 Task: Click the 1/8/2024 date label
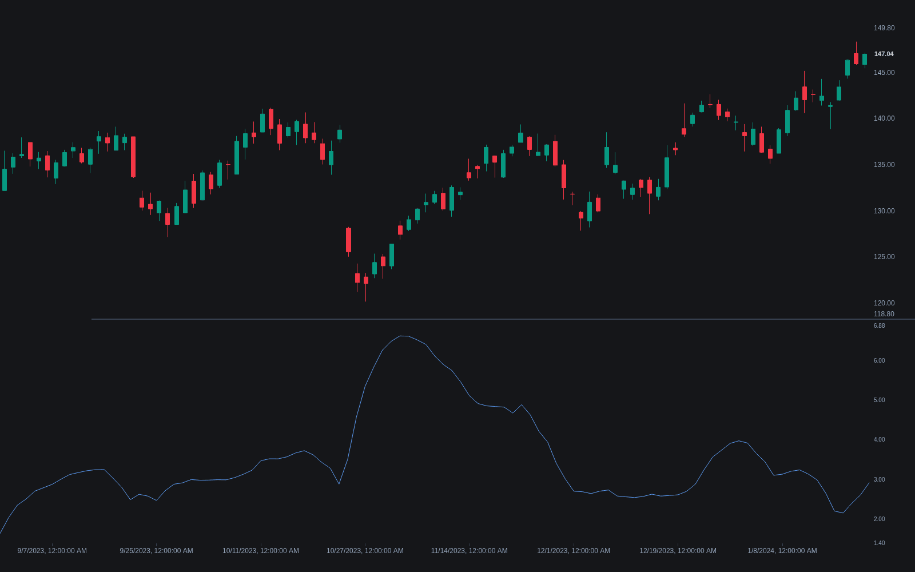coord(782,551)
